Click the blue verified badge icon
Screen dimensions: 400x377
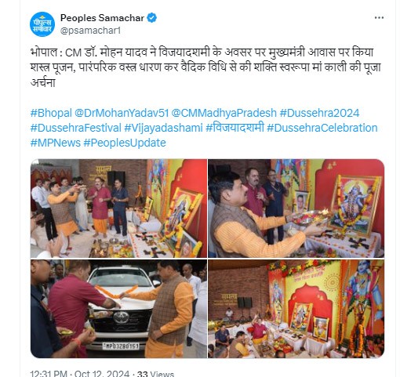tap(152, 18)
